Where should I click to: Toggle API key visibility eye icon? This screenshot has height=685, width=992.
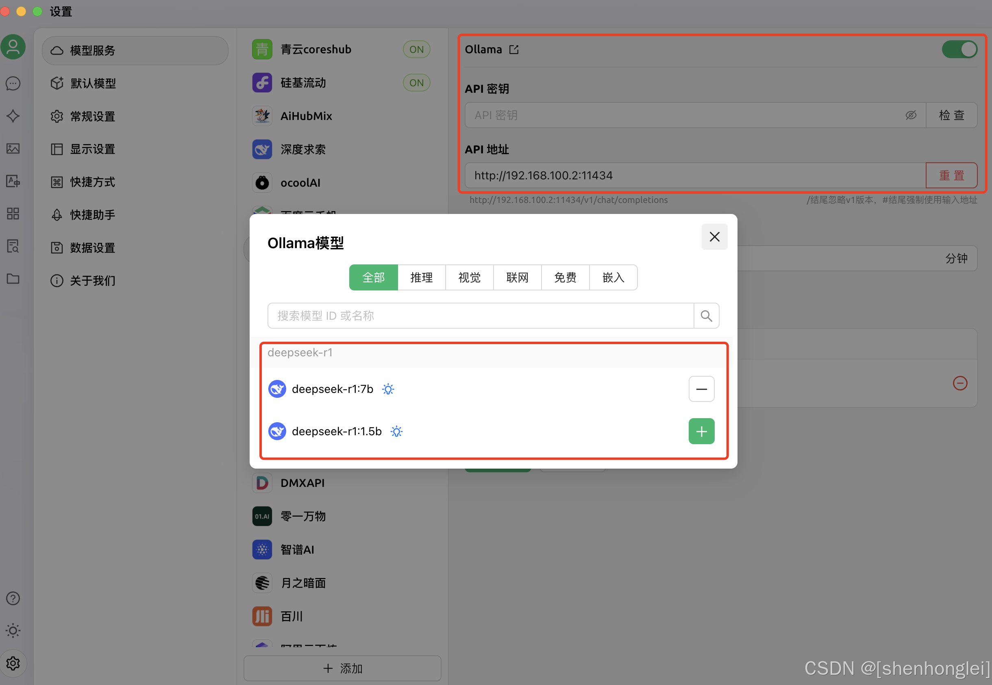click(x=911, y=115)
